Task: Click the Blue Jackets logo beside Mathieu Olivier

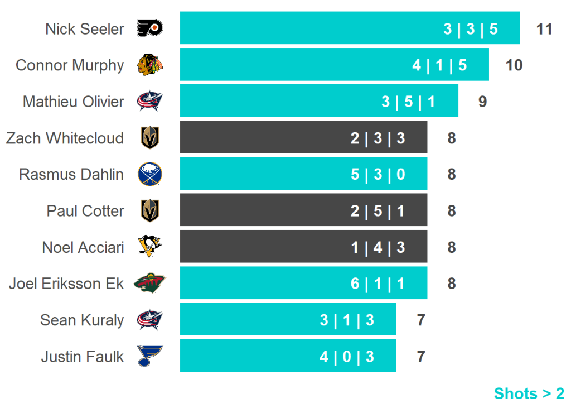Action: pos(149,102)
